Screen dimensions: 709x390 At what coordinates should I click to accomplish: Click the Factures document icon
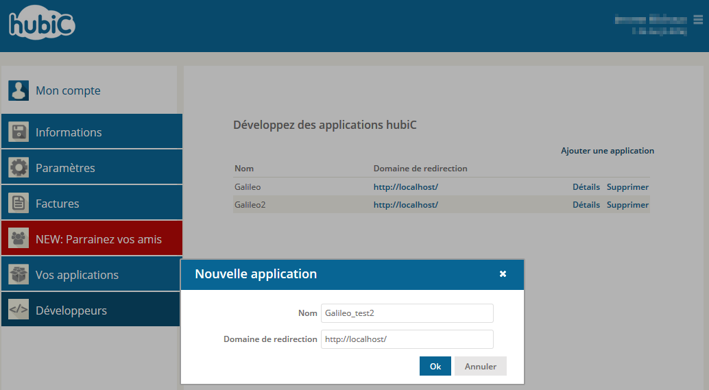click(x=19, y=204)
